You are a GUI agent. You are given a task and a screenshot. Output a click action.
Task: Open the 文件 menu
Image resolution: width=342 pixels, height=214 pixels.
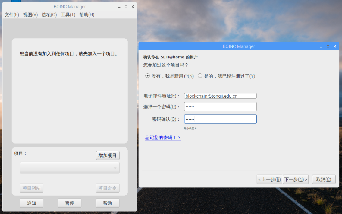[11, 14]
